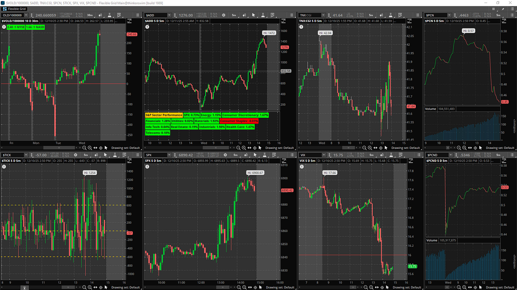
Task: Click Drawing set: Default under SPX chart
Action: (280, 287)
